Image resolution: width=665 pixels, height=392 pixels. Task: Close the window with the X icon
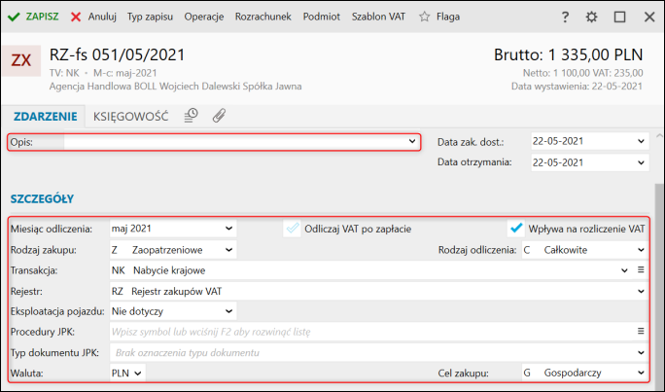649,17
